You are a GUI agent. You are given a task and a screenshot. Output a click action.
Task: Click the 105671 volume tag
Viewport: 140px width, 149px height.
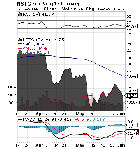132,102
